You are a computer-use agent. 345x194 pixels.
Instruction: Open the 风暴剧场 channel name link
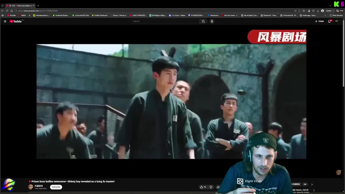coord(39,186)
